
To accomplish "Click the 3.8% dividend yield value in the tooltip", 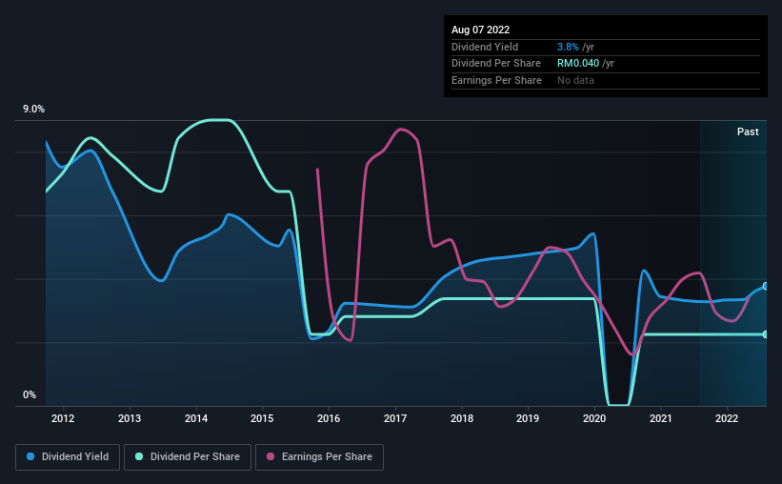I will (x=568, y=47).
